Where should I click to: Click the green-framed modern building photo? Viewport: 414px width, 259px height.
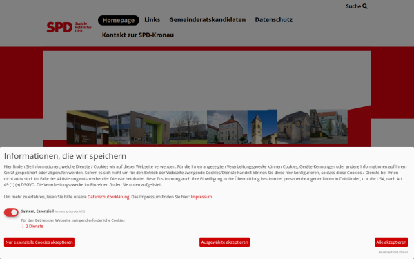coord(150,128)
